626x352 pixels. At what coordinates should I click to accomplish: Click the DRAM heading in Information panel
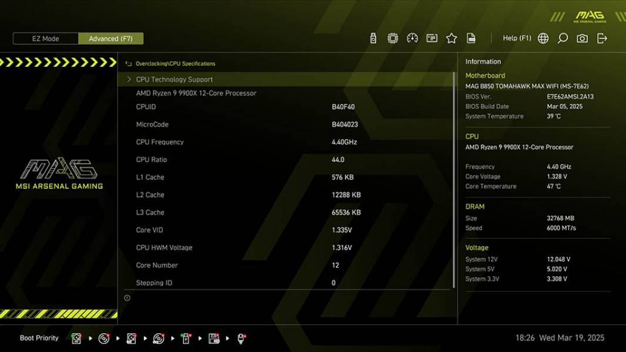click(475, 207)
